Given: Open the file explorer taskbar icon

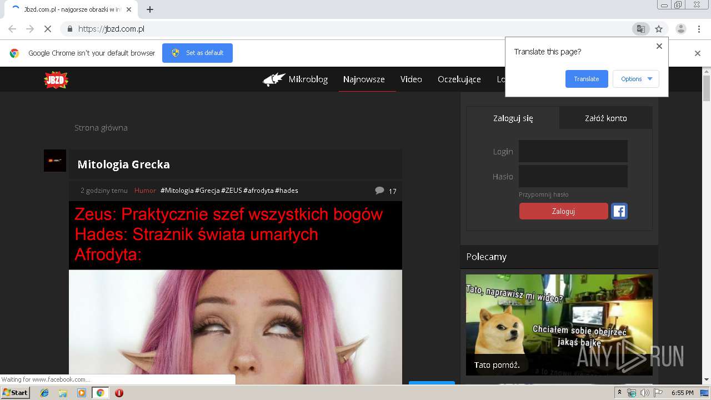Looking at the screenshot, I should [63, 393].
